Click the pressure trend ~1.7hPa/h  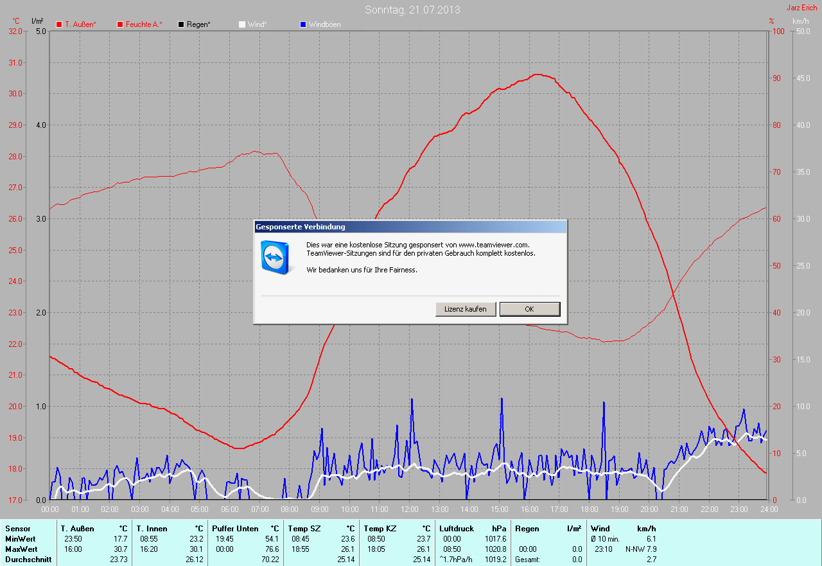coord(456,560)
